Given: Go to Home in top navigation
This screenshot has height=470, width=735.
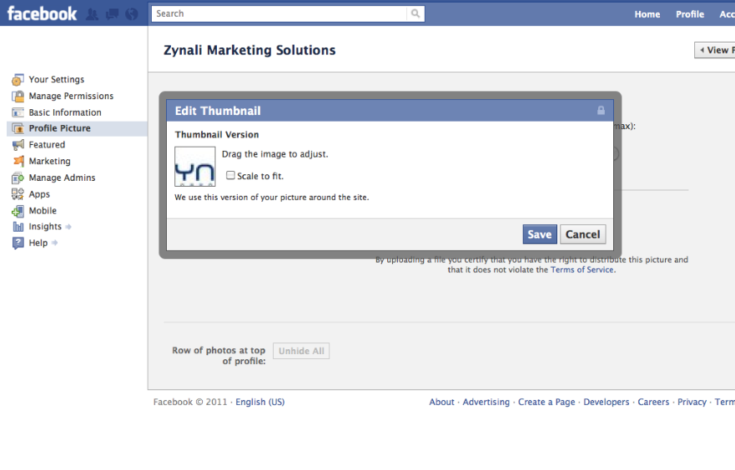Looking at the screenshot, I should point(647,14).
